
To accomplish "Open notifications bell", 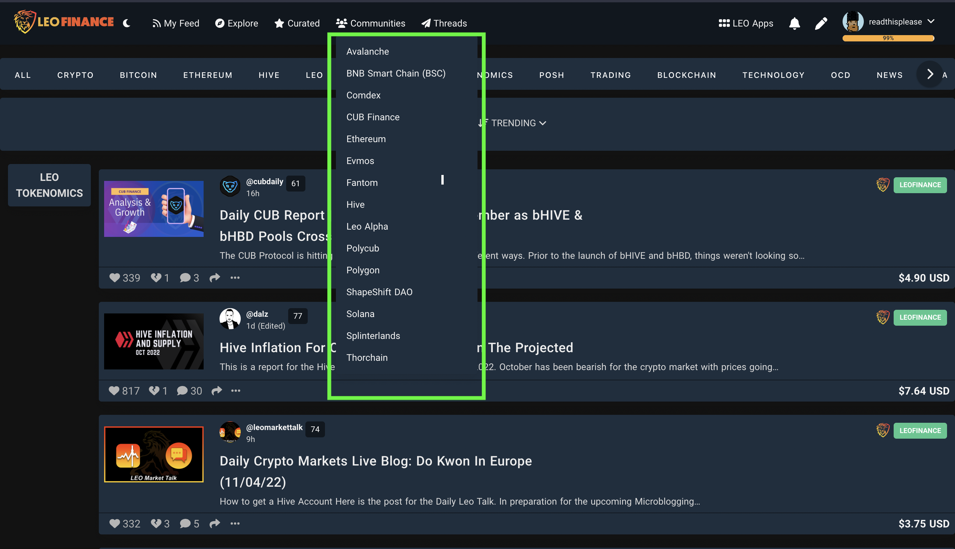I will [794, 23].
